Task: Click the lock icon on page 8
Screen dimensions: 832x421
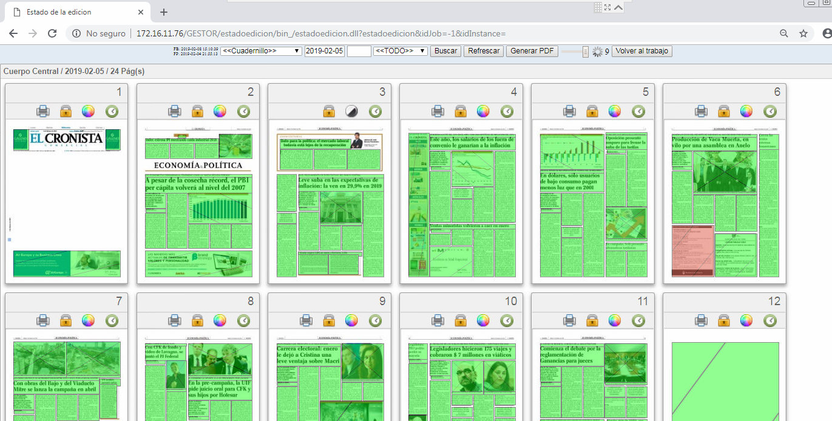Action: coord(197,320)
